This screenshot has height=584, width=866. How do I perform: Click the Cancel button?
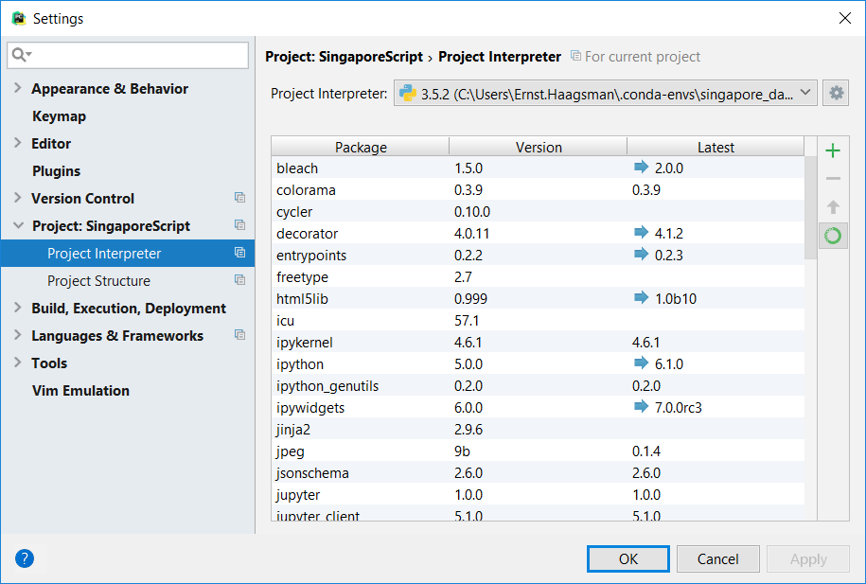(718, 559)
